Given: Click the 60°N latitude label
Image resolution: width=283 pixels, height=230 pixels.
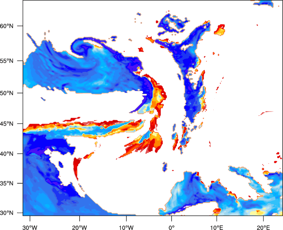Looking at the screenshot, I should coord(6,26).
